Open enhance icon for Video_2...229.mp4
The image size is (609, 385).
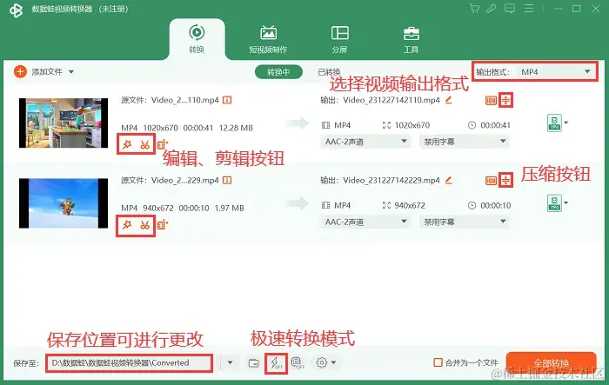pos(163,225)
